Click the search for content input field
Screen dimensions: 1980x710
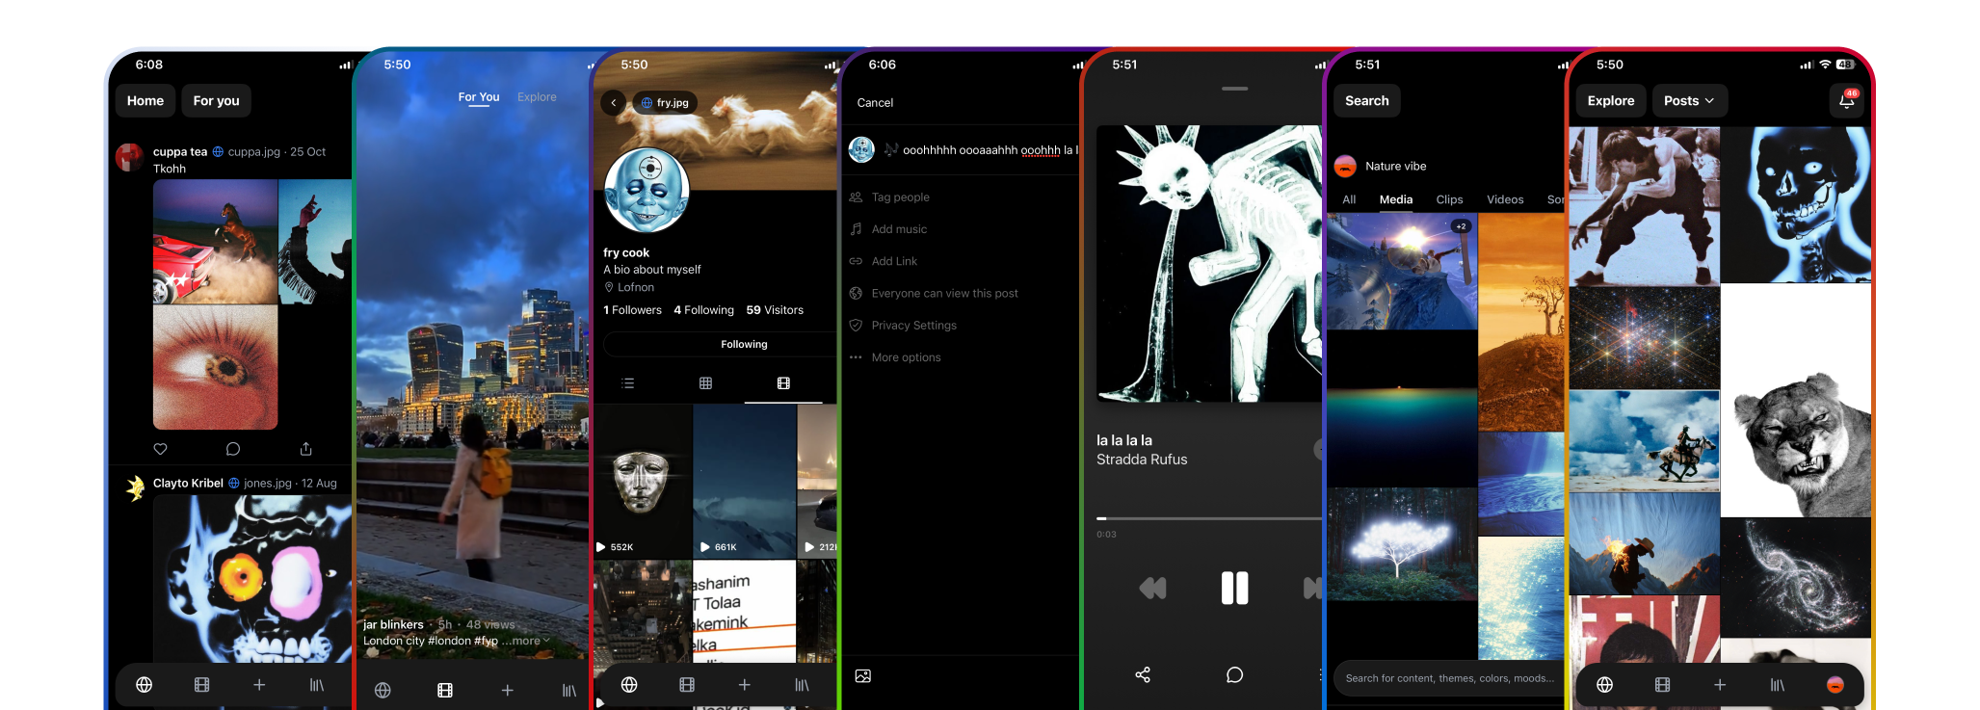(x=1448, y=678)
